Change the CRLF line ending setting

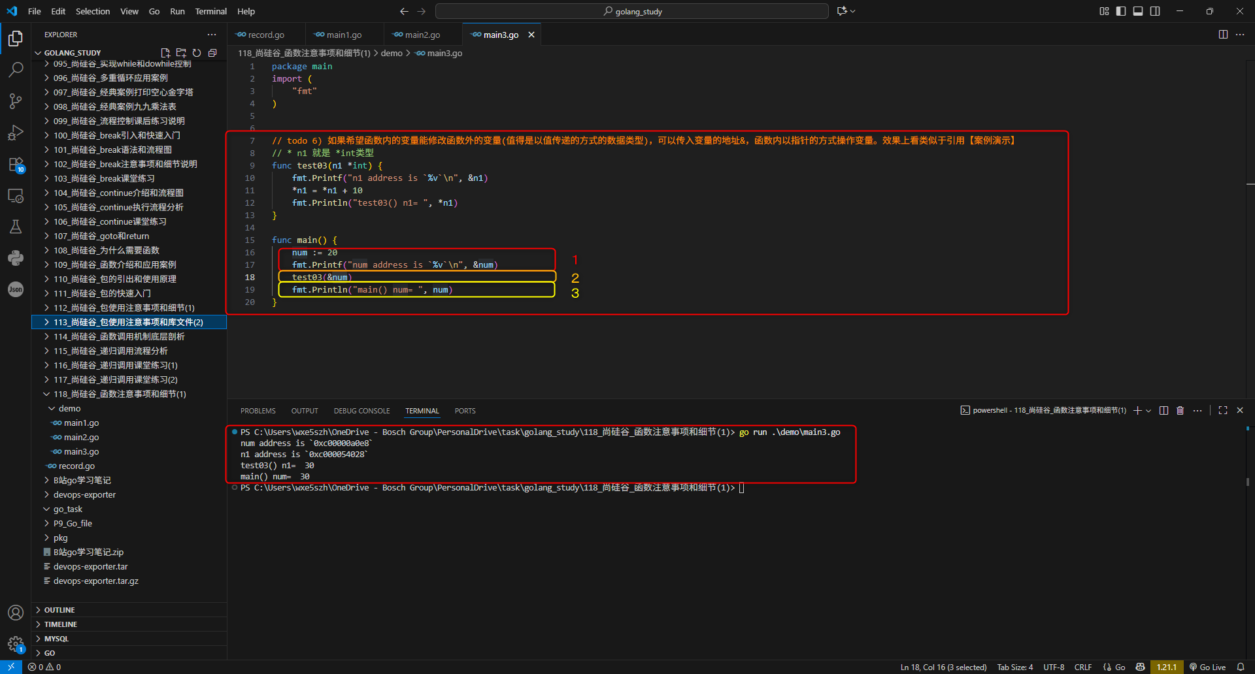click(1083, 667)
